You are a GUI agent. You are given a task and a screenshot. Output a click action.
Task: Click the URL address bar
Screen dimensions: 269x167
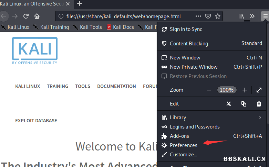(x=124, y=16)
